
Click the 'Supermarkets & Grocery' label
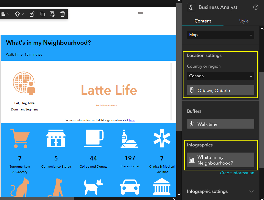coord(20,169)
